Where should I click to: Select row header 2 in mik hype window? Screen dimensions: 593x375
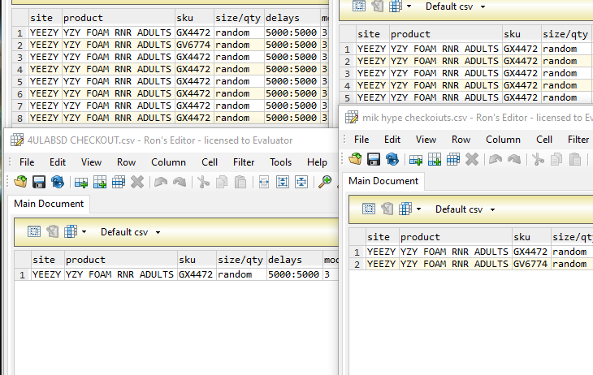(357, 265)
